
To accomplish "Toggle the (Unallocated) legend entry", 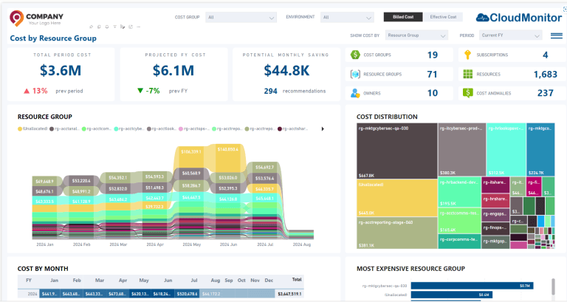I will tap(32, 128).
